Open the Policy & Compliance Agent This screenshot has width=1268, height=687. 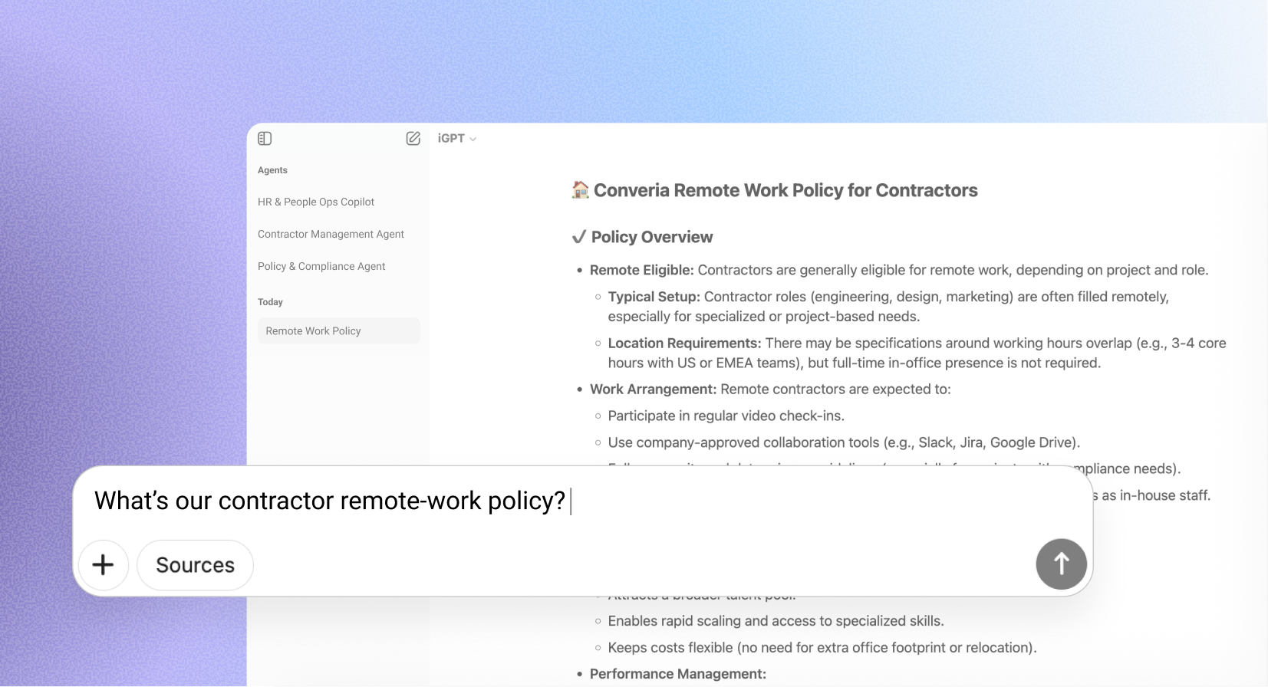(321, 266)
